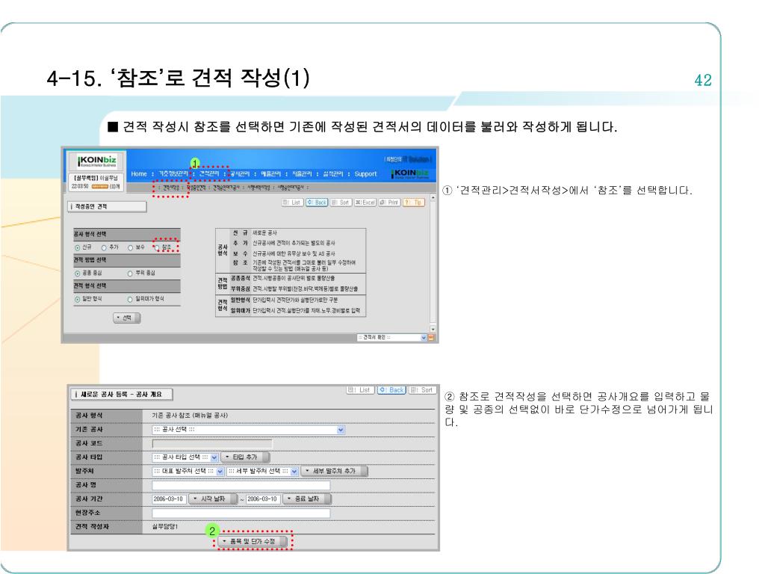The height and width of the screenshot is (574, 765).
Task: Open the 견적서 확인 dropdown
Action: pyautogui.click(x=391, y=338)
